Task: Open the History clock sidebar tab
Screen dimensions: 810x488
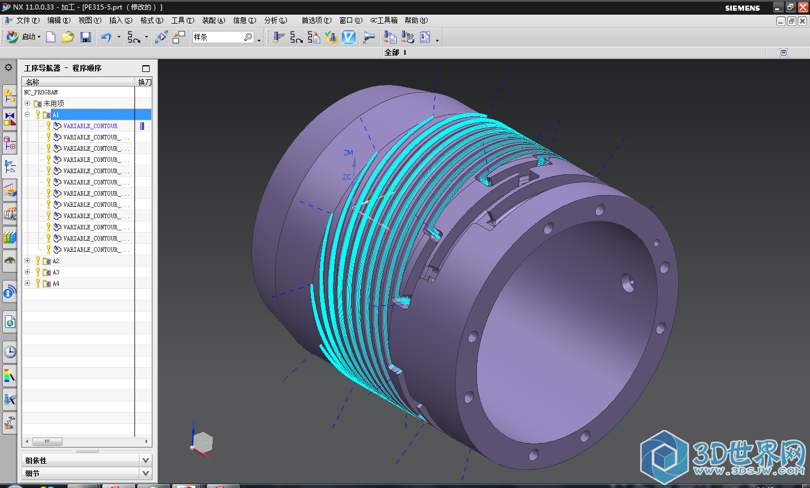Action: (10, 352)
